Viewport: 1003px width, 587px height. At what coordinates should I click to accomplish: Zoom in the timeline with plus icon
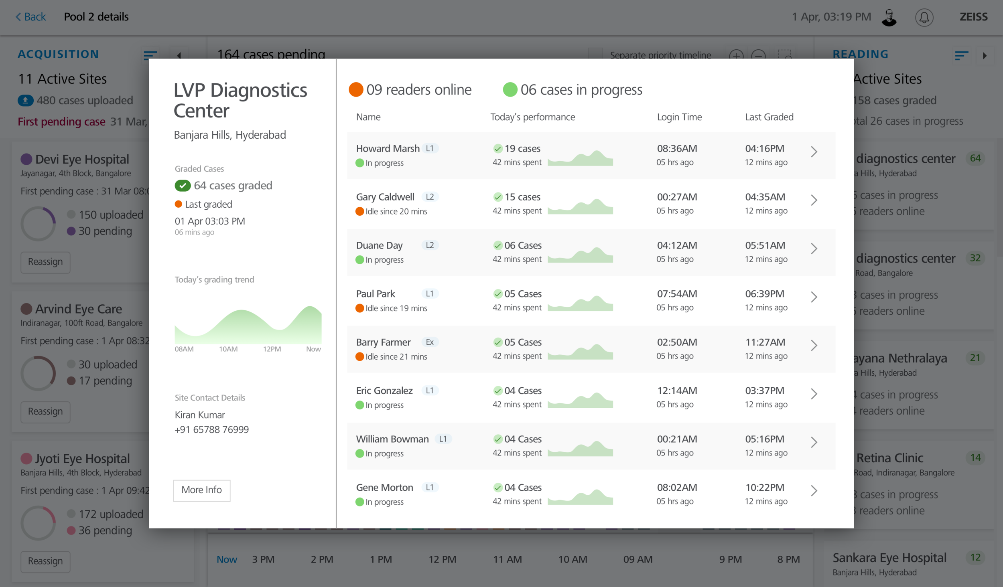736,55
